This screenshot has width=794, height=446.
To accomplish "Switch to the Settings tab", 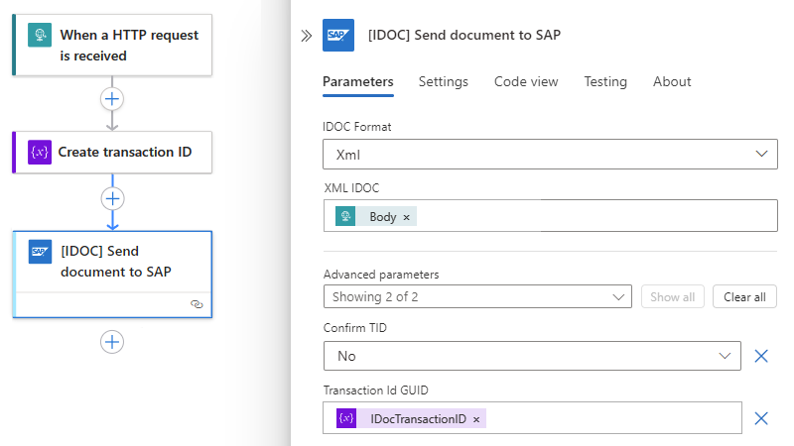I will tap(444, 81).
